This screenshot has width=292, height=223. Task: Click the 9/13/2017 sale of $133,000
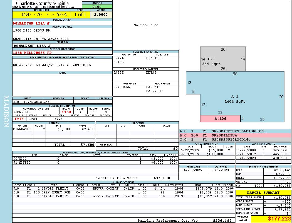(206, 154)
